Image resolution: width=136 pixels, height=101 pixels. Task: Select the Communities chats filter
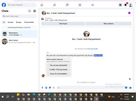tap(29, 22)
